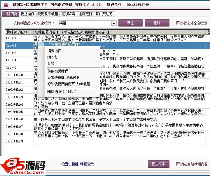Click the 笑话 combo box text field

pos(85,23)
